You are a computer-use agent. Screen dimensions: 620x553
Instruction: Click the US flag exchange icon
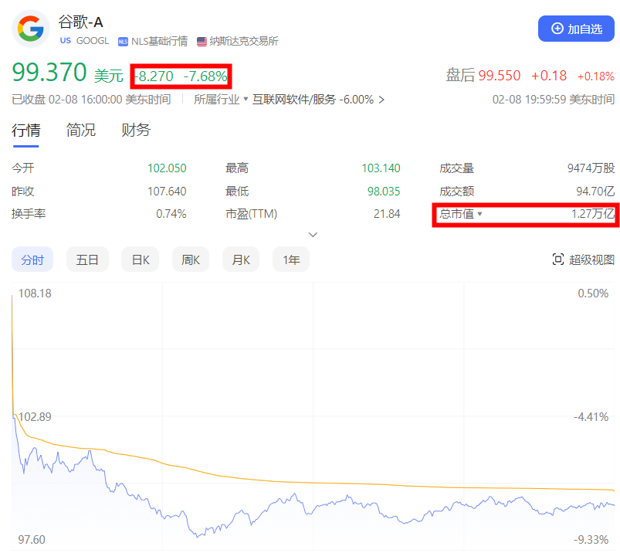pyautogui.click(x=202, y=42)
